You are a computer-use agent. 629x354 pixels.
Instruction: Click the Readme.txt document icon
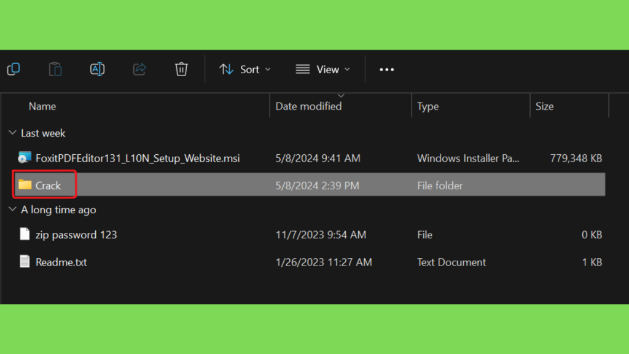click(x=25, y=262)
